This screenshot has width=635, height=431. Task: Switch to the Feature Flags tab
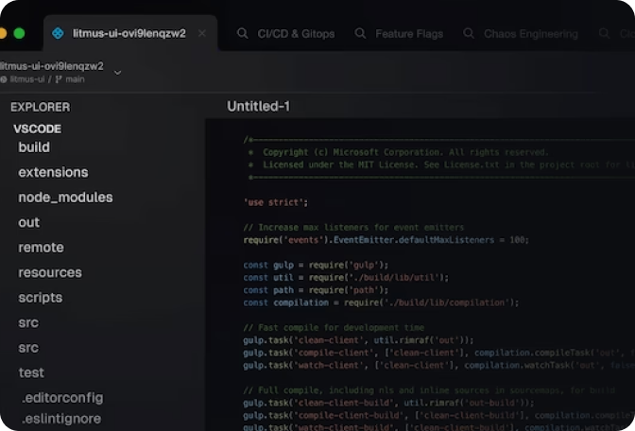pyautogui.click(x=408, y=34)
